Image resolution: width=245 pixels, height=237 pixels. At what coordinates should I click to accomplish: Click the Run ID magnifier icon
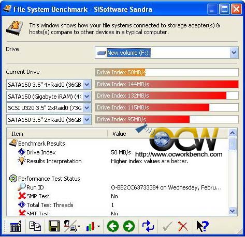pos(22,187)
